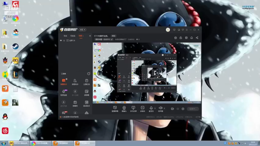Select the fullscreen 26 source row
260x146 pixels.
(75, 40)
